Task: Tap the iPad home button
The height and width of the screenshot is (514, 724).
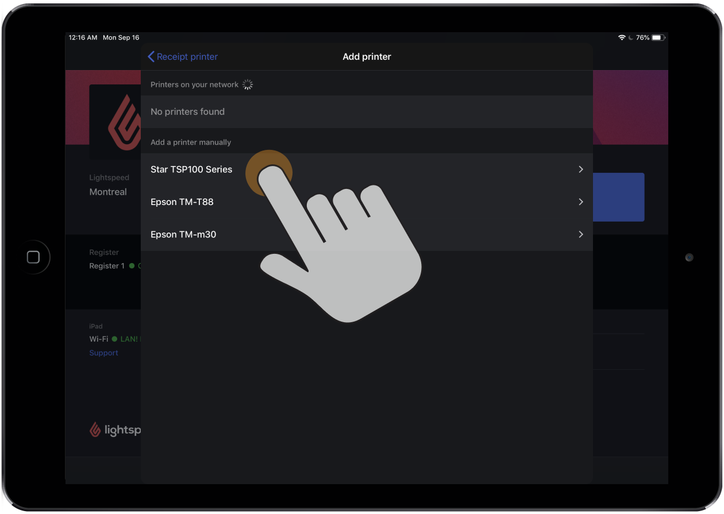Action: [x=33, y=257]
